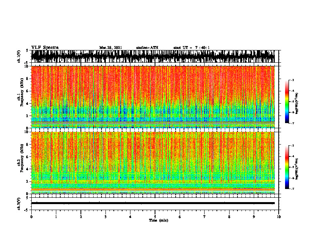Click the "start UT = 7:40:1" text
314x243 pixels.
[191, 48]
